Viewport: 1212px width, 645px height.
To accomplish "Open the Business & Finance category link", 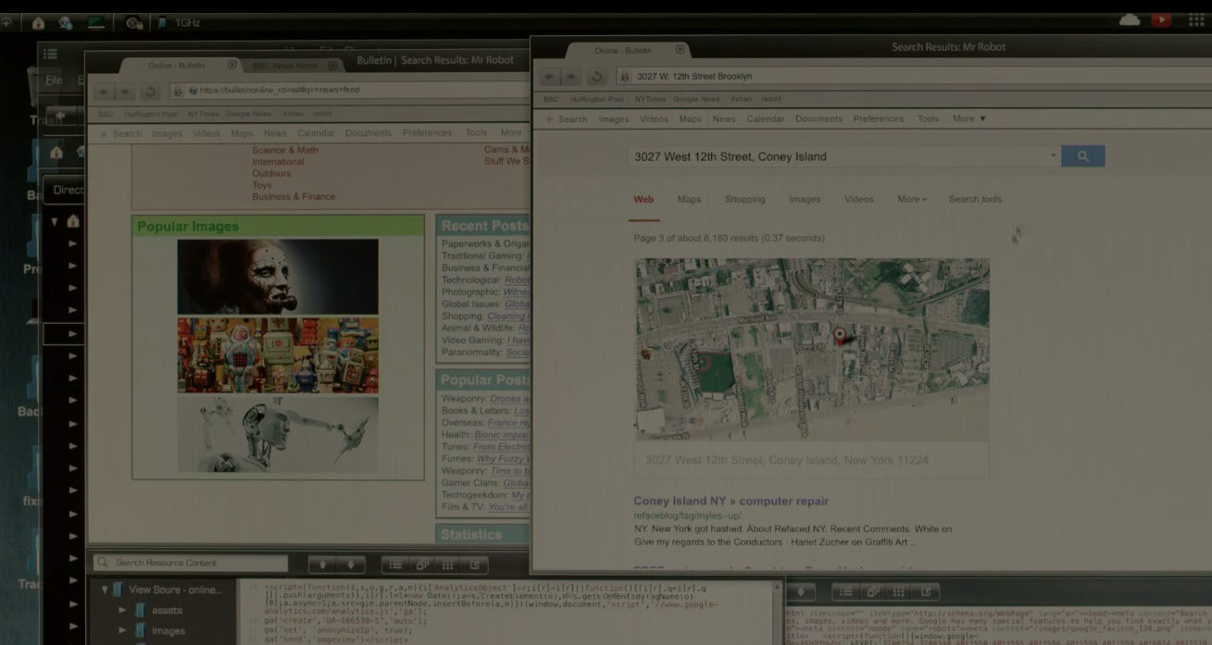I will pos(294,196).
